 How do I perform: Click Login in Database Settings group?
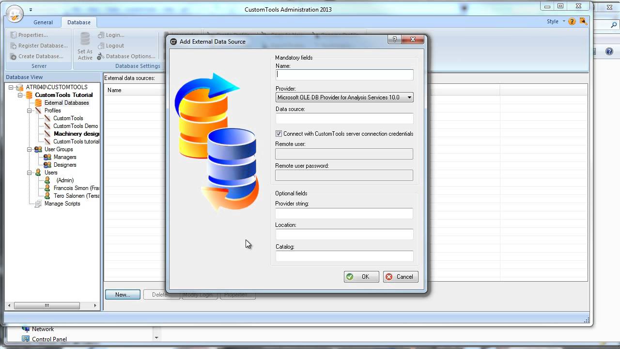pyautogui.click(x=111, y=35)
